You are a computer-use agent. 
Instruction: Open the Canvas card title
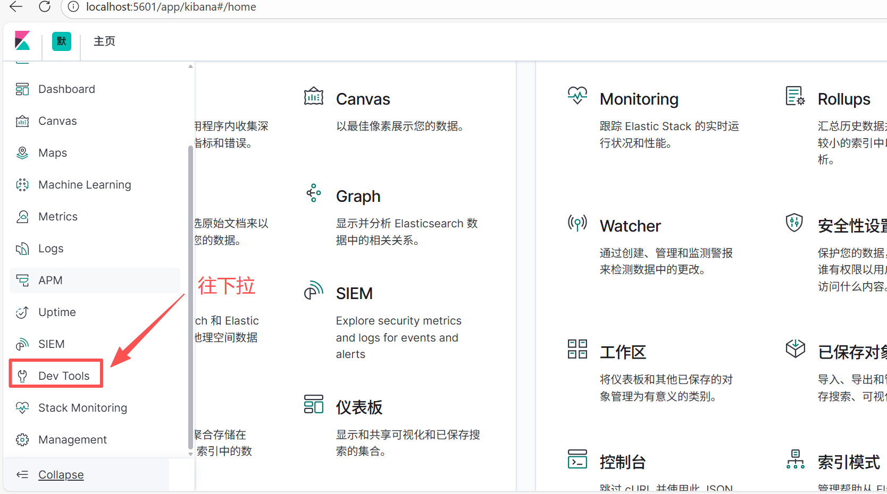click(x=363, y=99)
